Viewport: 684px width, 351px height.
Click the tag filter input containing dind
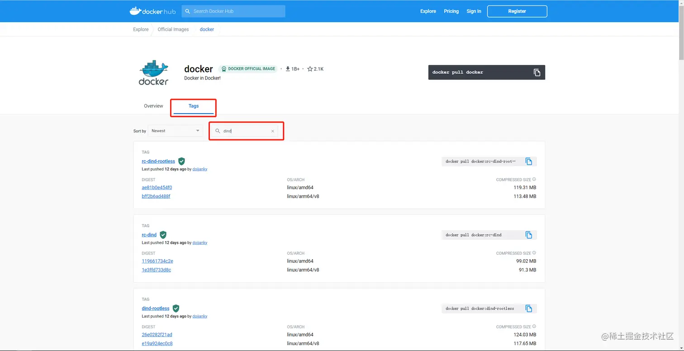point(245,131)
